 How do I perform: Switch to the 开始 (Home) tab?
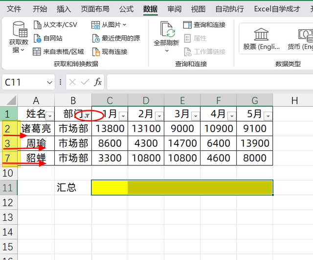pyautogui.click(x=40, y=9)
